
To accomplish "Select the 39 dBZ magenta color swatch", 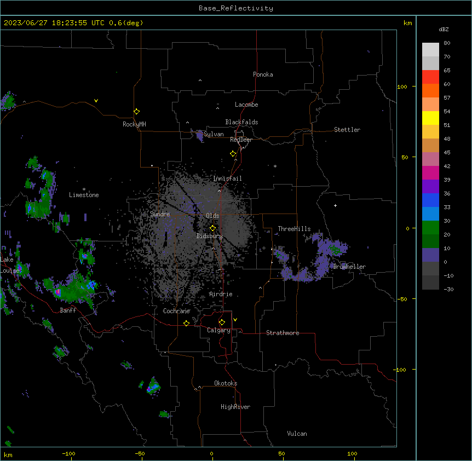I will pyautogui.click(x=430, y=172).
